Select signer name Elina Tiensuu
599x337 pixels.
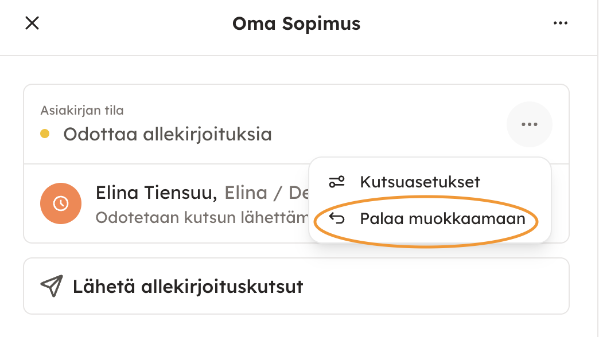(x=156, y=194)
